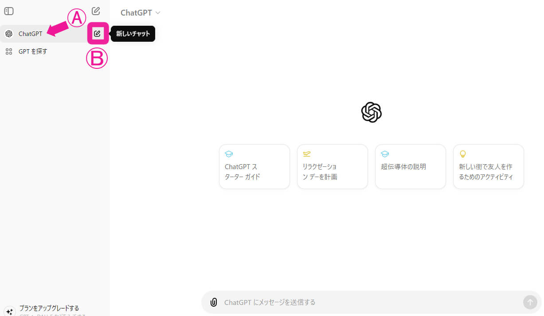Screen dimensions: 544x316
Task: Choose the ChatGPT スターター ガイド card
Action: 254,166
